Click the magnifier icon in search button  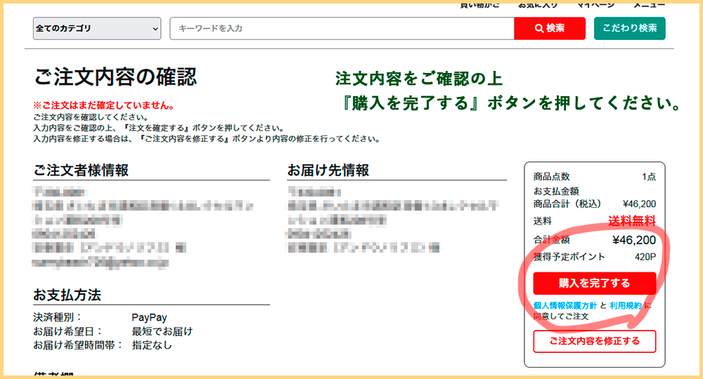point(538,29)
